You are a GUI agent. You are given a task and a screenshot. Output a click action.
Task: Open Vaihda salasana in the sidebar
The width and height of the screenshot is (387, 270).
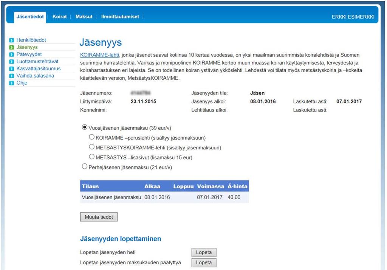point(35,76)
